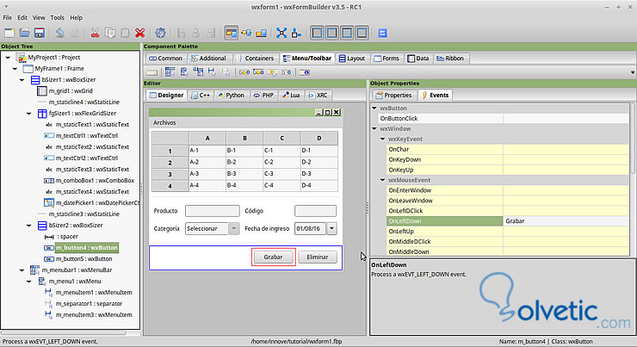Click the Open Project folder icon
Image resolution: width=637 pixels, height=347 pixels.
pos(25,33)
